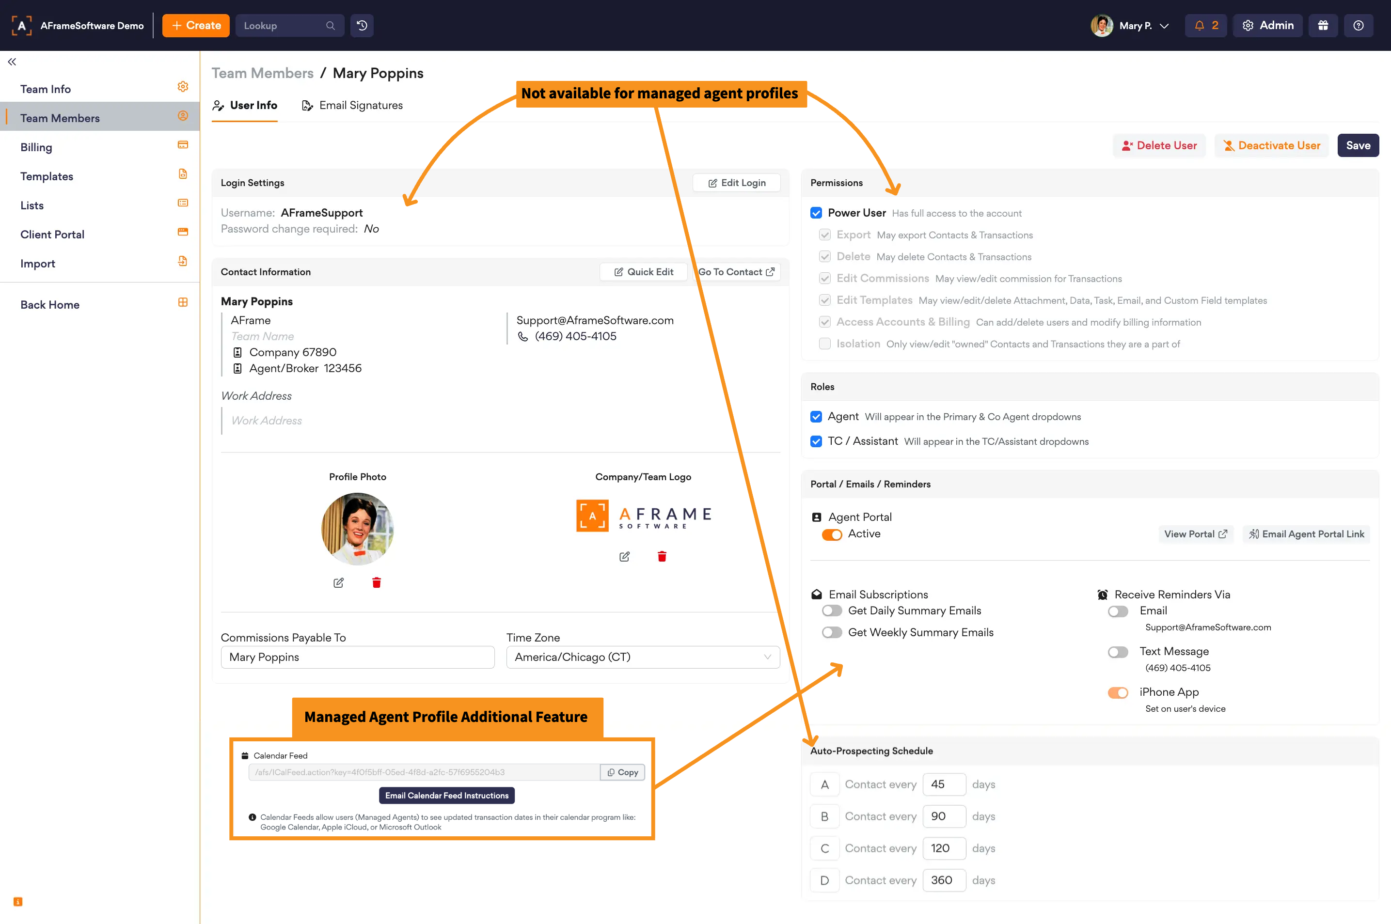Click the Deactivate User button
Image resolution: width=1391 pixels, height=924 pixels.
1271,145
